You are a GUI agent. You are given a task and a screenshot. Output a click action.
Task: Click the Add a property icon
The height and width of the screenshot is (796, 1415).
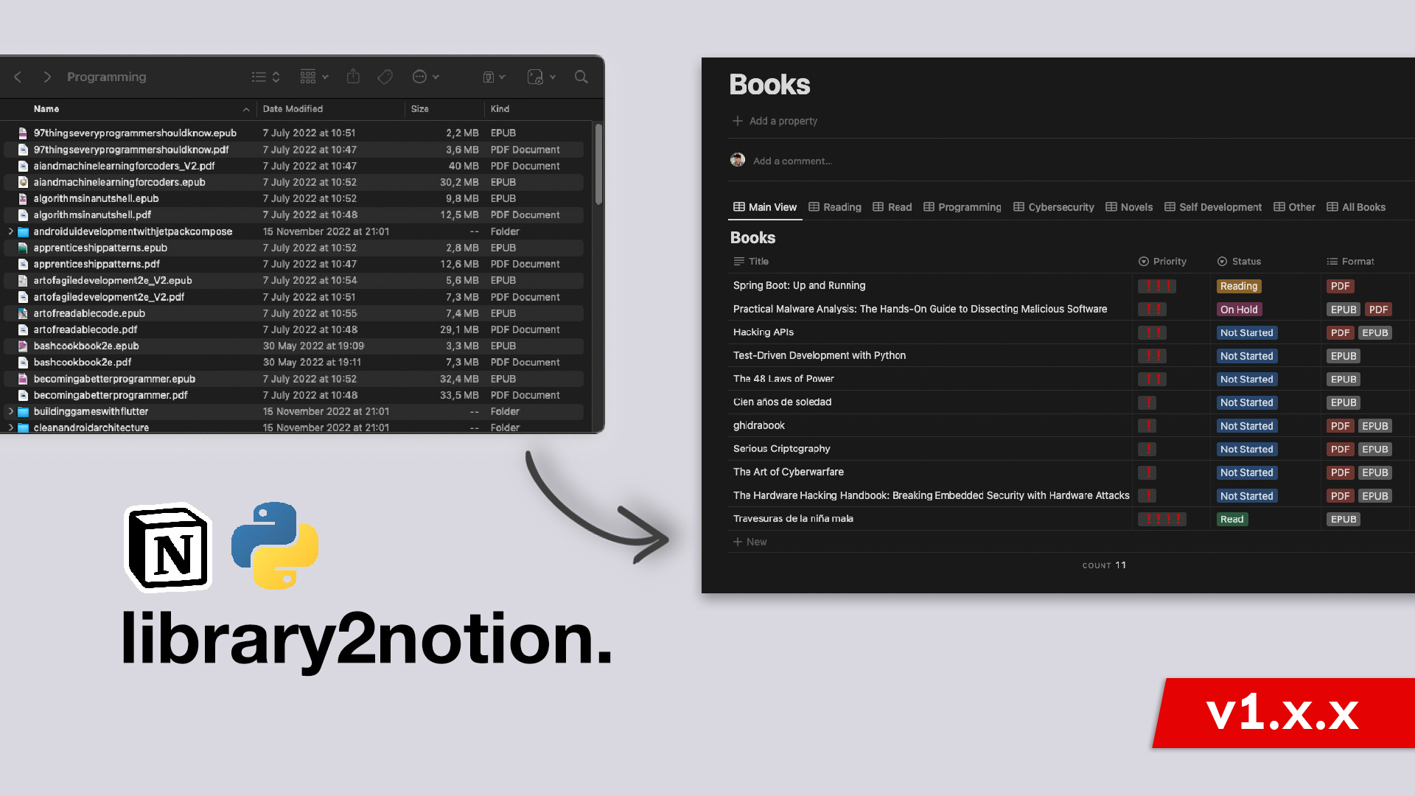pos(738,119)
